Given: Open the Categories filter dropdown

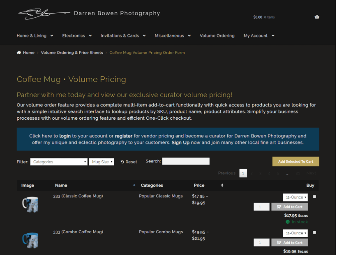Looking at the screenshot, I should pyautogui.click(x=59, y=162).
